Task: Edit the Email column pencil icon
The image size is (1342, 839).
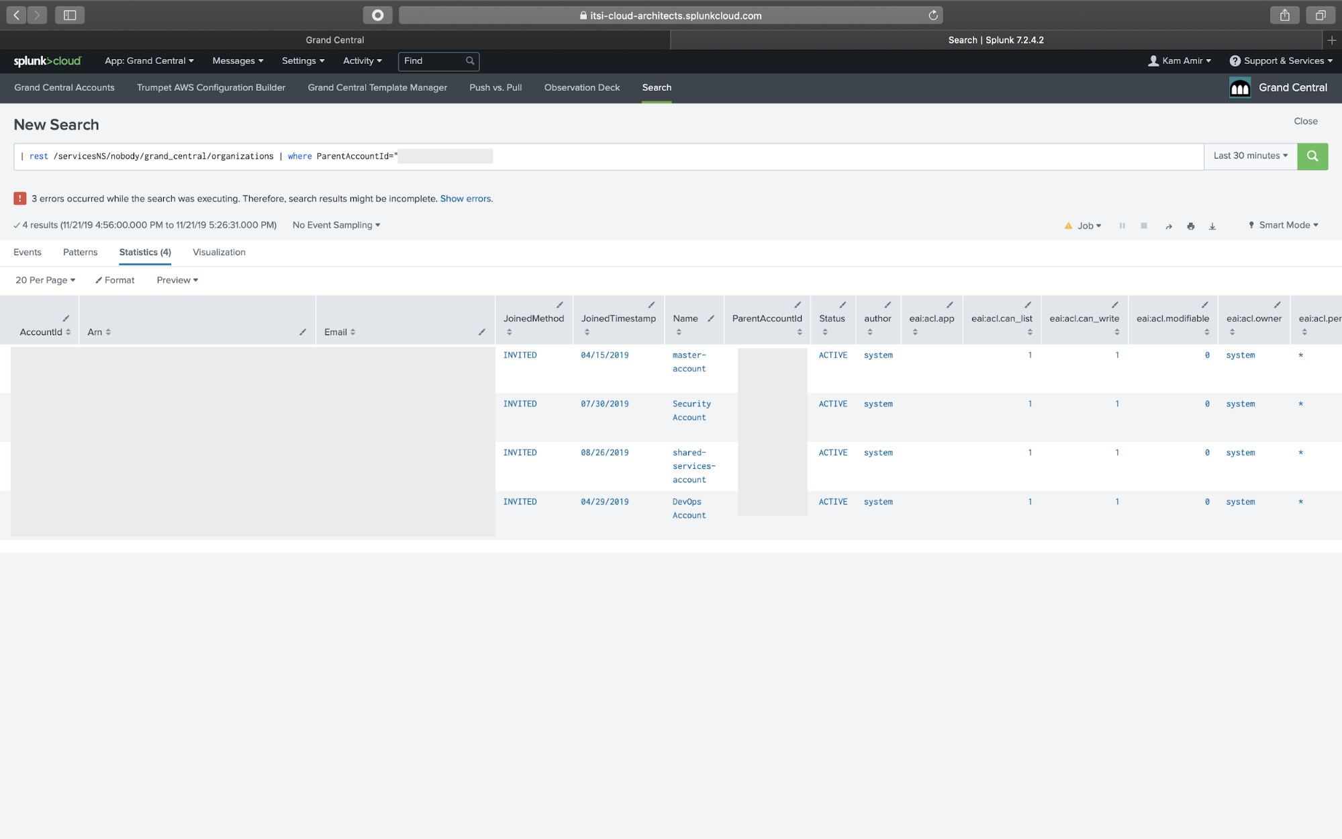Action: (482, 332)
